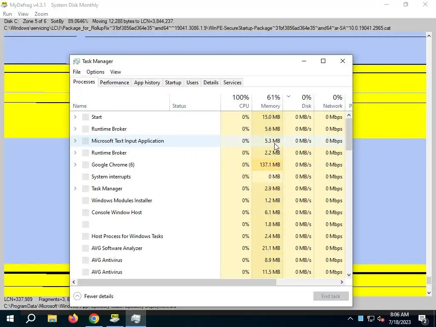The height and width of the screenshot is (327, 436).
Task: Click the Task Manager process row icon
Action: point(85,189)
